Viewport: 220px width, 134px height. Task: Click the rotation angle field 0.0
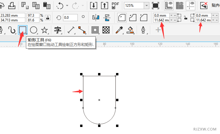click(70, 18)
